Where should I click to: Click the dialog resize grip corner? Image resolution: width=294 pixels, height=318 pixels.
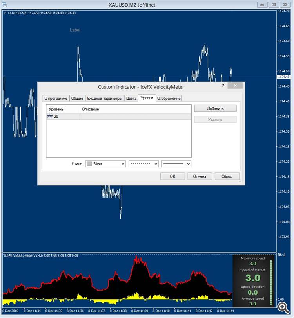coord(240,181)
